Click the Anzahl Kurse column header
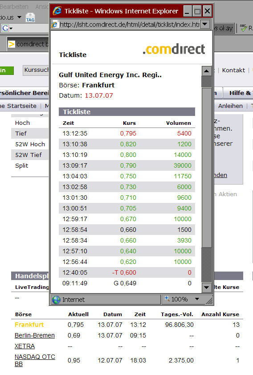This screenshot has width=253, height=375. tap(220, 314)
